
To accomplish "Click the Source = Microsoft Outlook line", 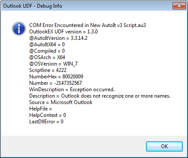I will pyautogui.click(x=61, y=102).
